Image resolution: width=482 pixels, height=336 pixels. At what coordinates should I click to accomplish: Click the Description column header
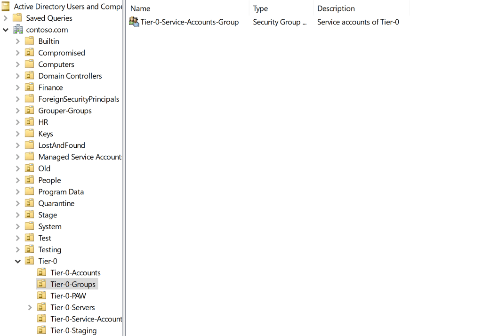[336, 8]
